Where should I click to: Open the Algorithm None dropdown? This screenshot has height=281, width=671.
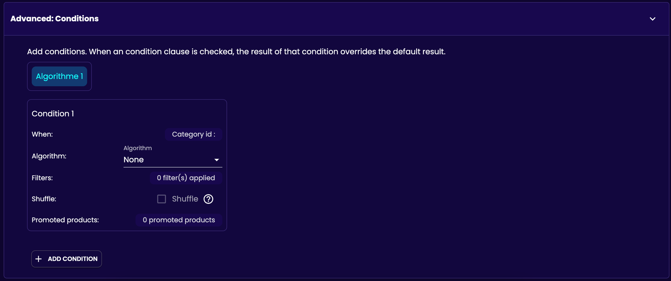click(173, 160)
